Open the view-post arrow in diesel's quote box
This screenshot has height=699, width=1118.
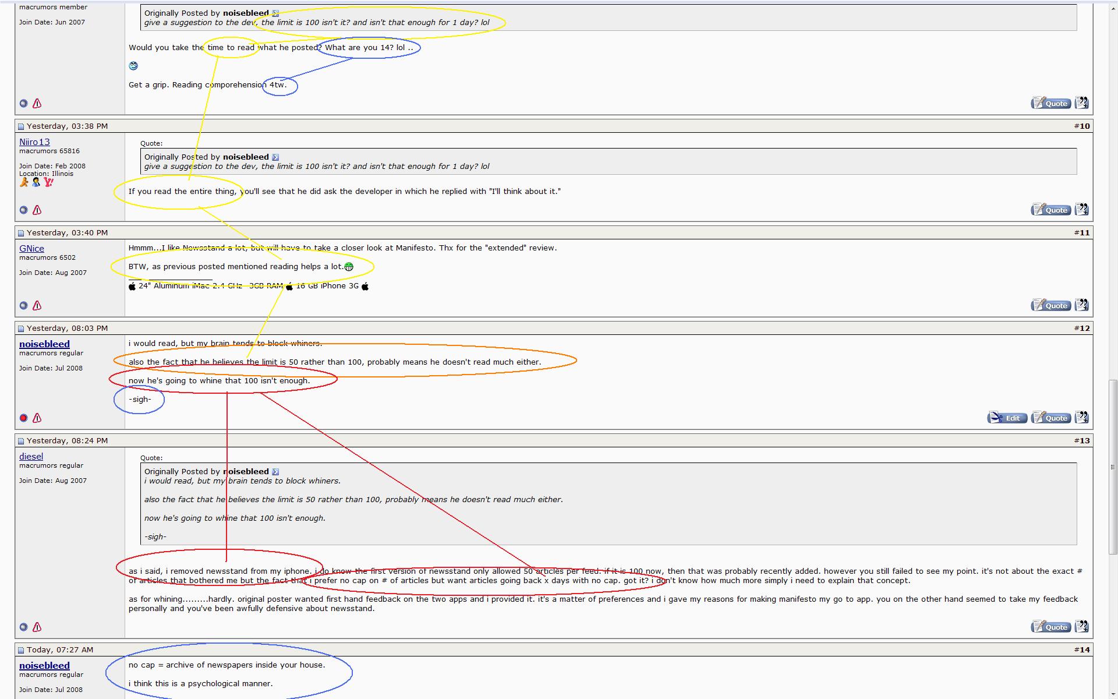pyautogui.click(x=275, y=472)
